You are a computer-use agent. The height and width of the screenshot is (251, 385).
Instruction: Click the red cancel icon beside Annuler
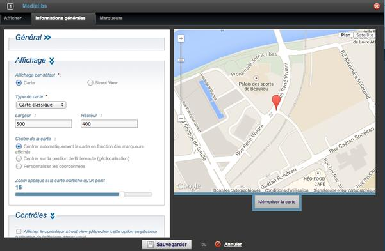coord(218,244)
